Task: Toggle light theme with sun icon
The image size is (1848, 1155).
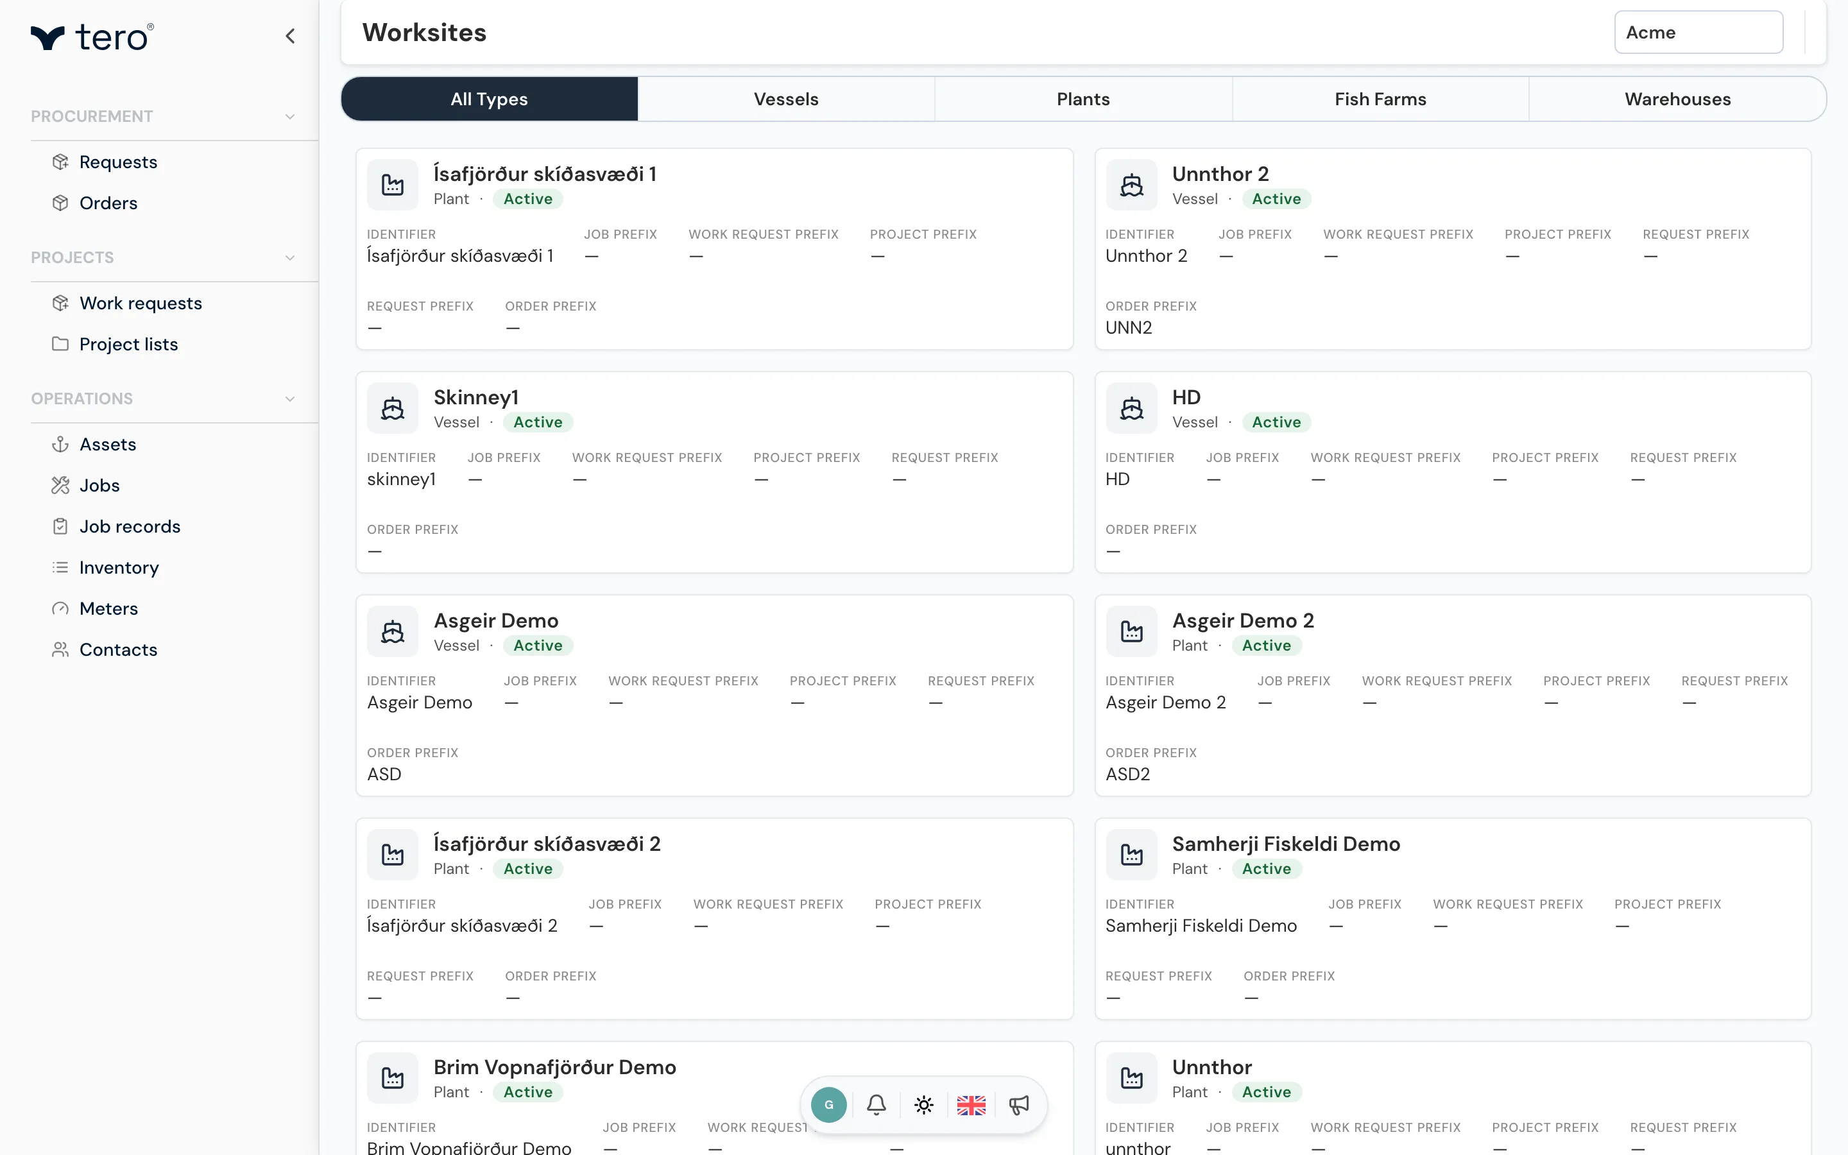Action: pyautogui.click(x=924, y=1104)
